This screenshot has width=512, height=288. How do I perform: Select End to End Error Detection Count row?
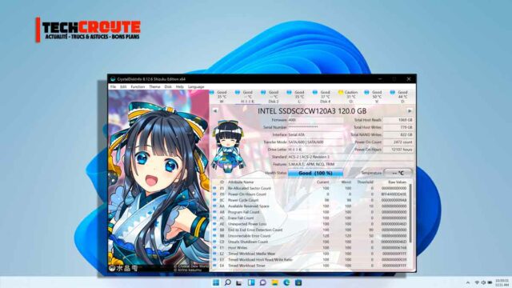coord(310,230)
